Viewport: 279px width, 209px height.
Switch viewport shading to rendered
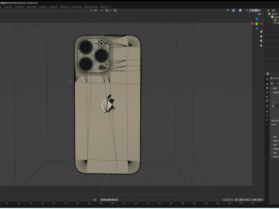259,10
